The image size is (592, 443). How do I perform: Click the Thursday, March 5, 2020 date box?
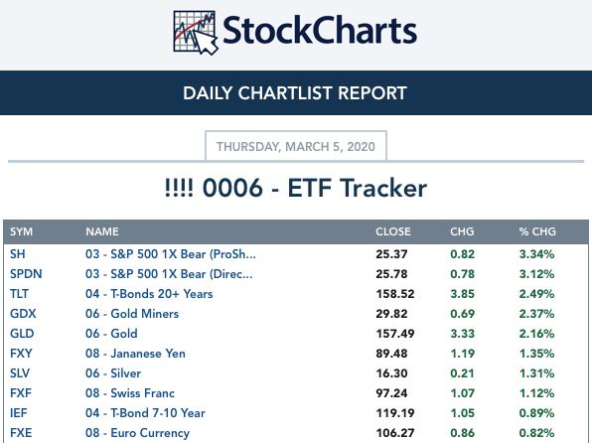296,146
